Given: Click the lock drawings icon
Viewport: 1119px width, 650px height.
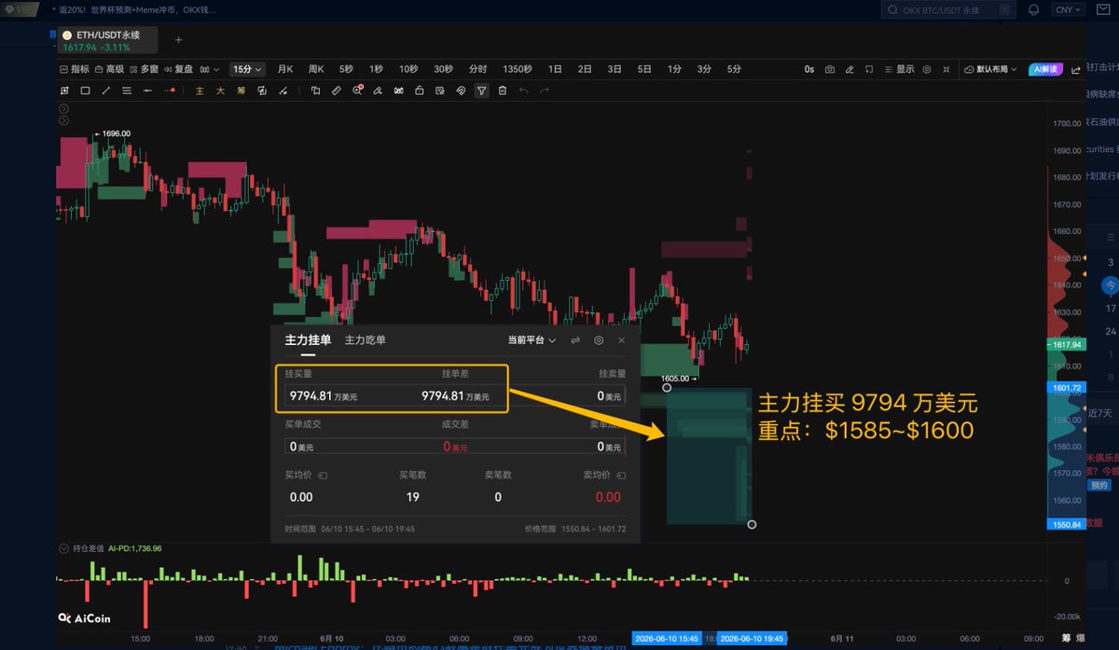Looking at the screenshot, I should (419, 90).
